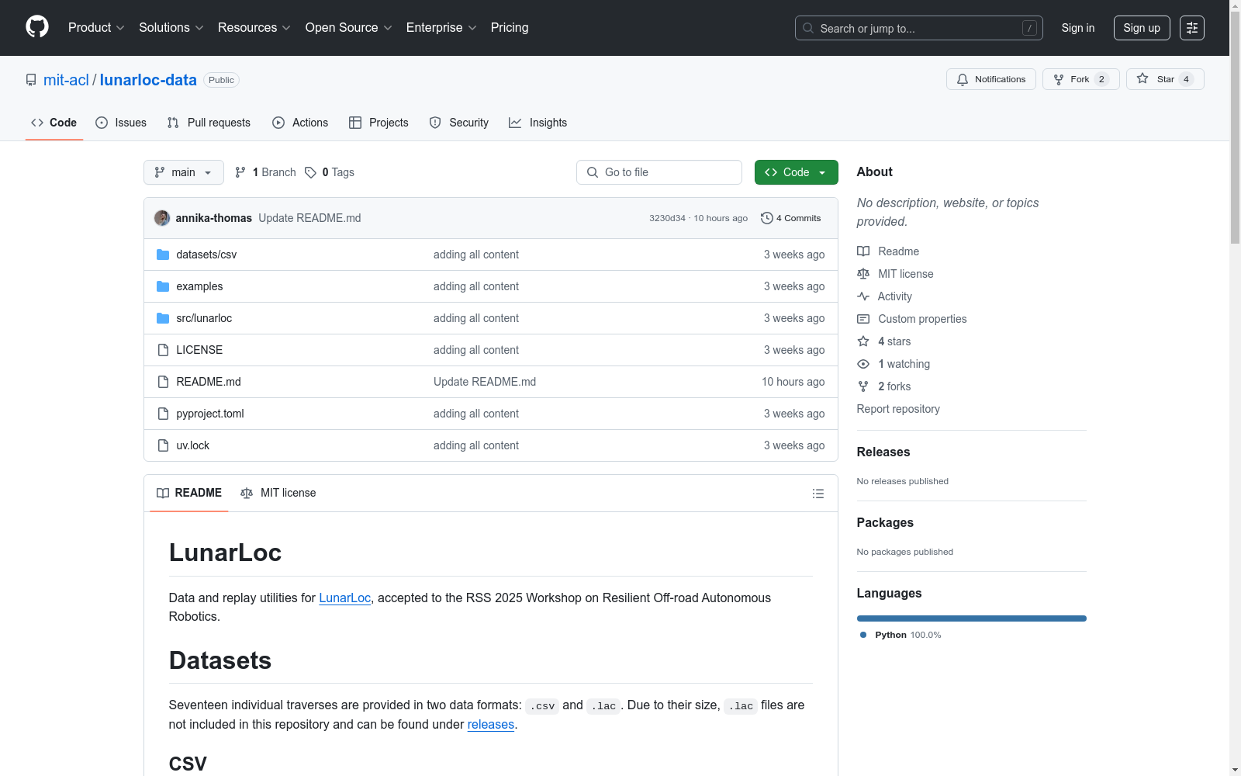Open the Packages section heading
Screen dimensions: 1241x776
tap(885, 522)
